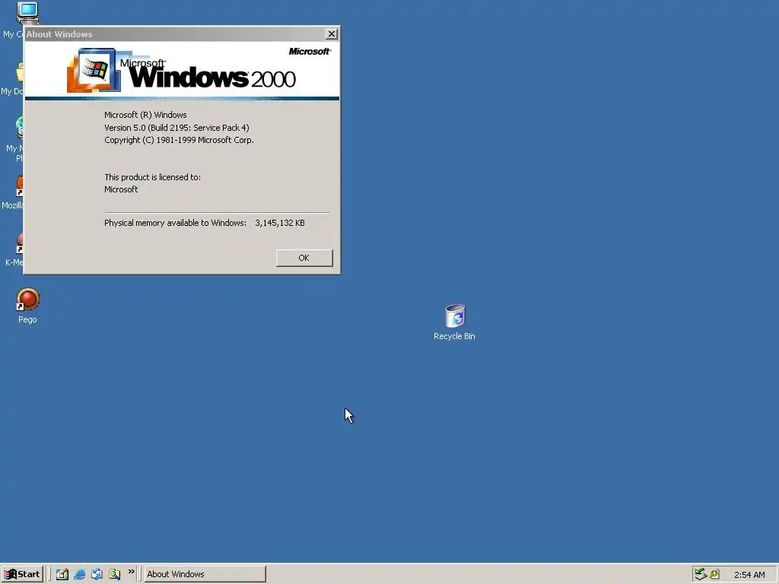
Task: Click the About Windows title bar
Action: point(174,33)
